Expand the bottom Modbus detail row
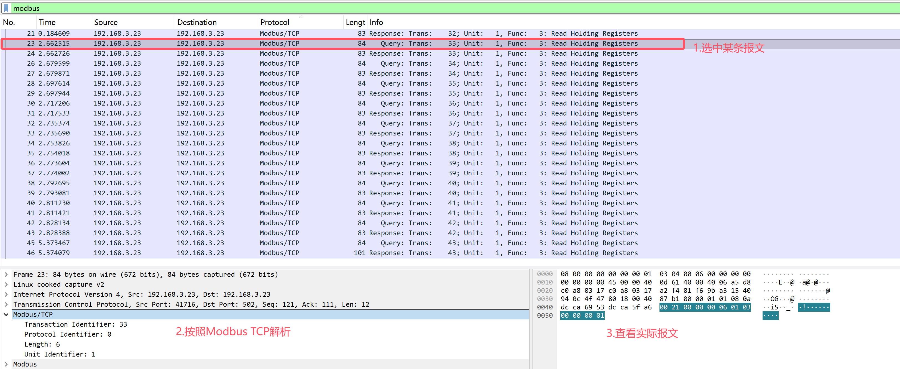Image resolution: width=900 pixels, height=369 pixels. pyautogui.click(x=6, y=364)
